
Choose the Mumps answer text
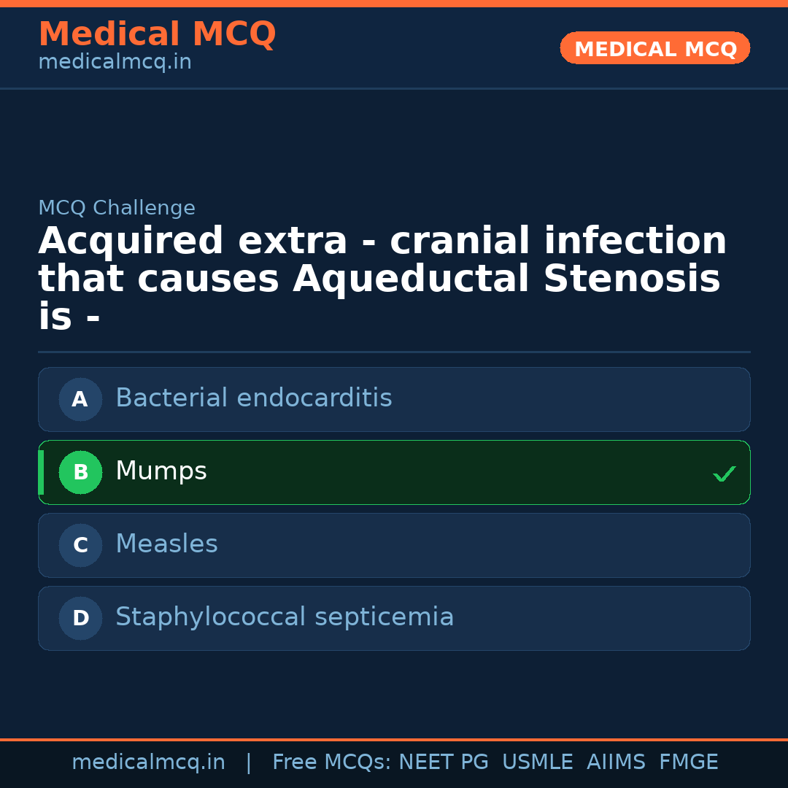tap(161, 471)
